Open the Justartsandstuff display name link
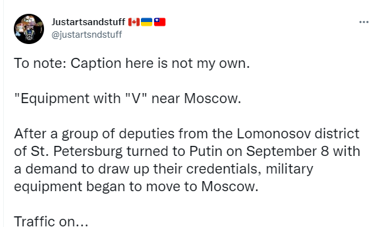380x227 pixels. point(89,22)
